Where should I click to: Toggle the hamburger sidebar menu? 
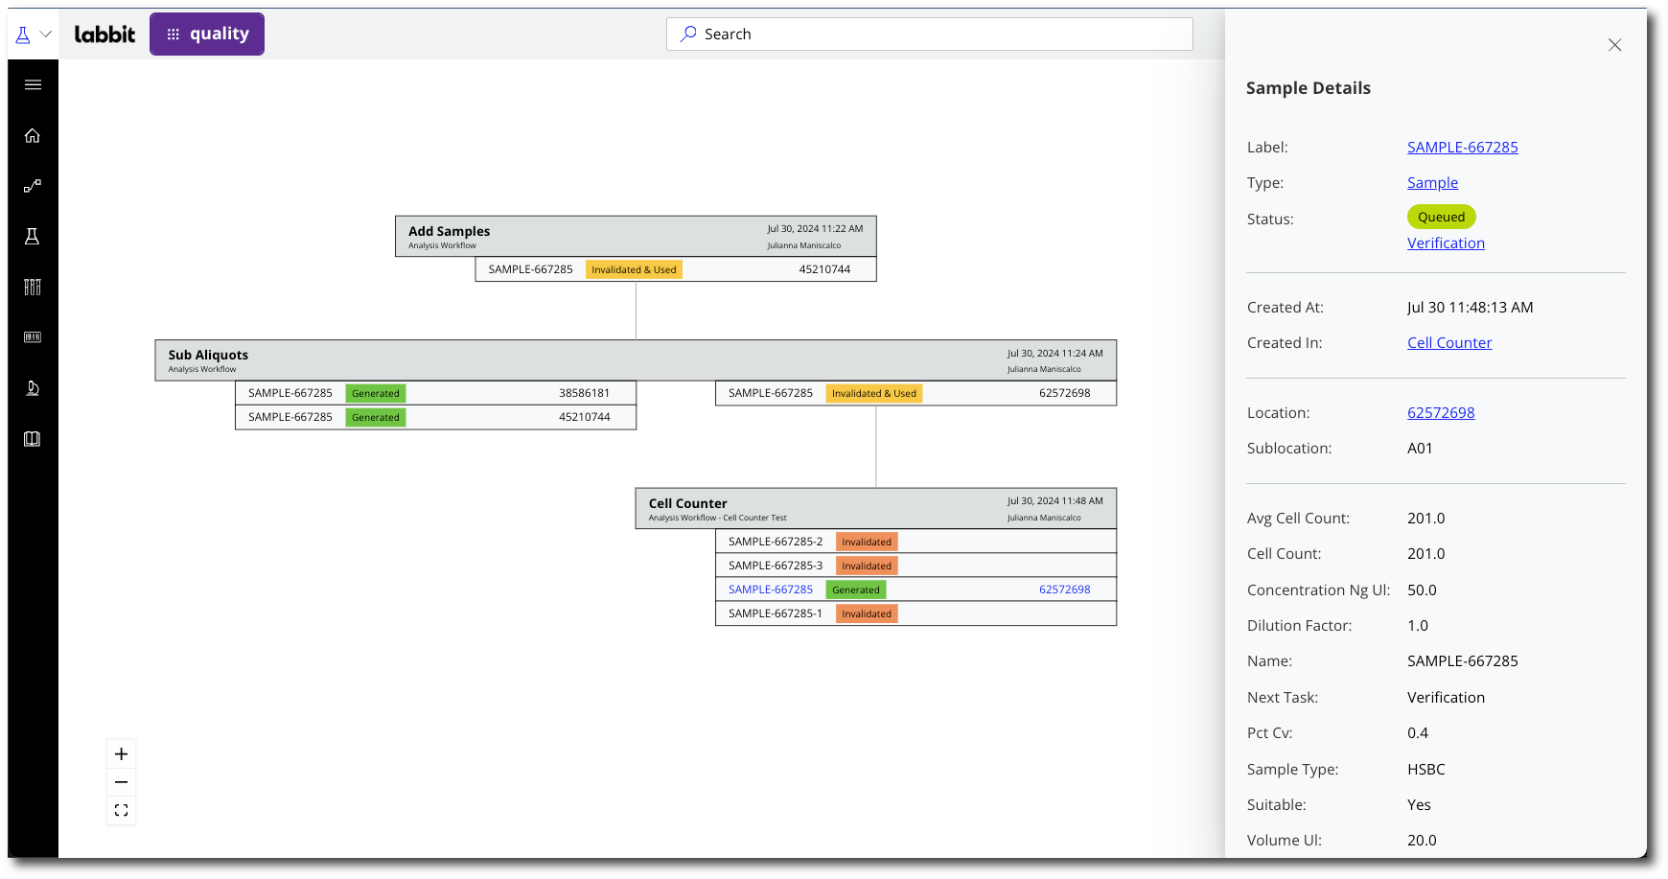point(33,84)
